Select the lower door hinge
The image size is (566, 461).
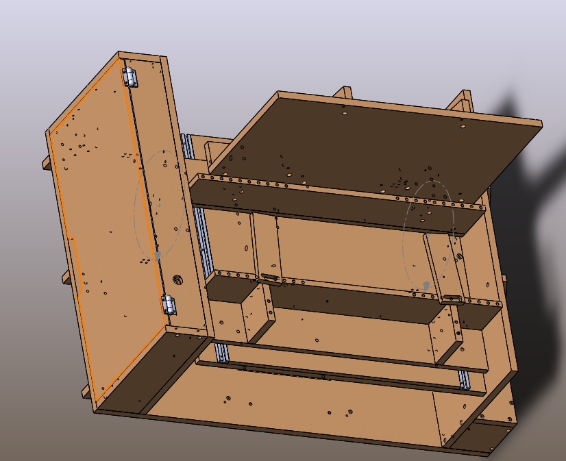[169, 306]
